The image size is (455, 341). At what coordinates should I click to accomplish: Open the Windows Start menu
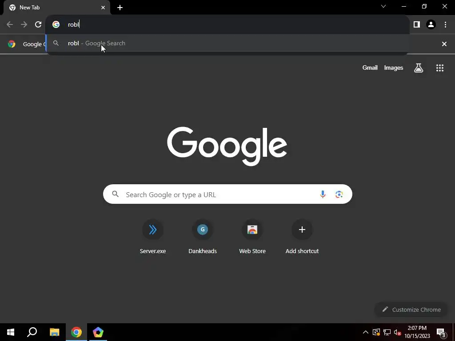[x=11, y=332]
